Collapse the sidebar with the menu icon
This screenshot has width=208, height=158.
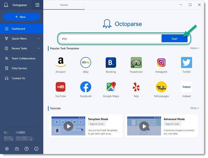pos(37,5)
